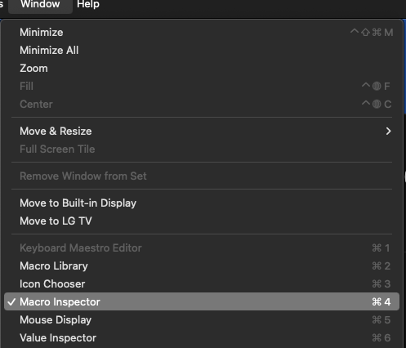Screen dimensions: 406x348
Task: Click the Command-6 shortcut beside Value Inspector
Action: 381,338
